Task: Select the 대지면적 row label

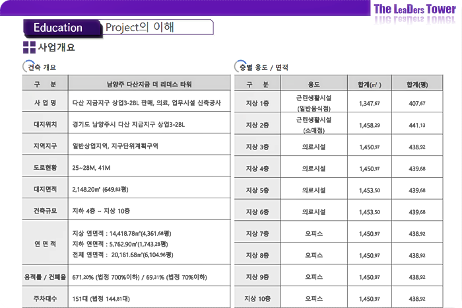Action: click(x=45, y=189)
